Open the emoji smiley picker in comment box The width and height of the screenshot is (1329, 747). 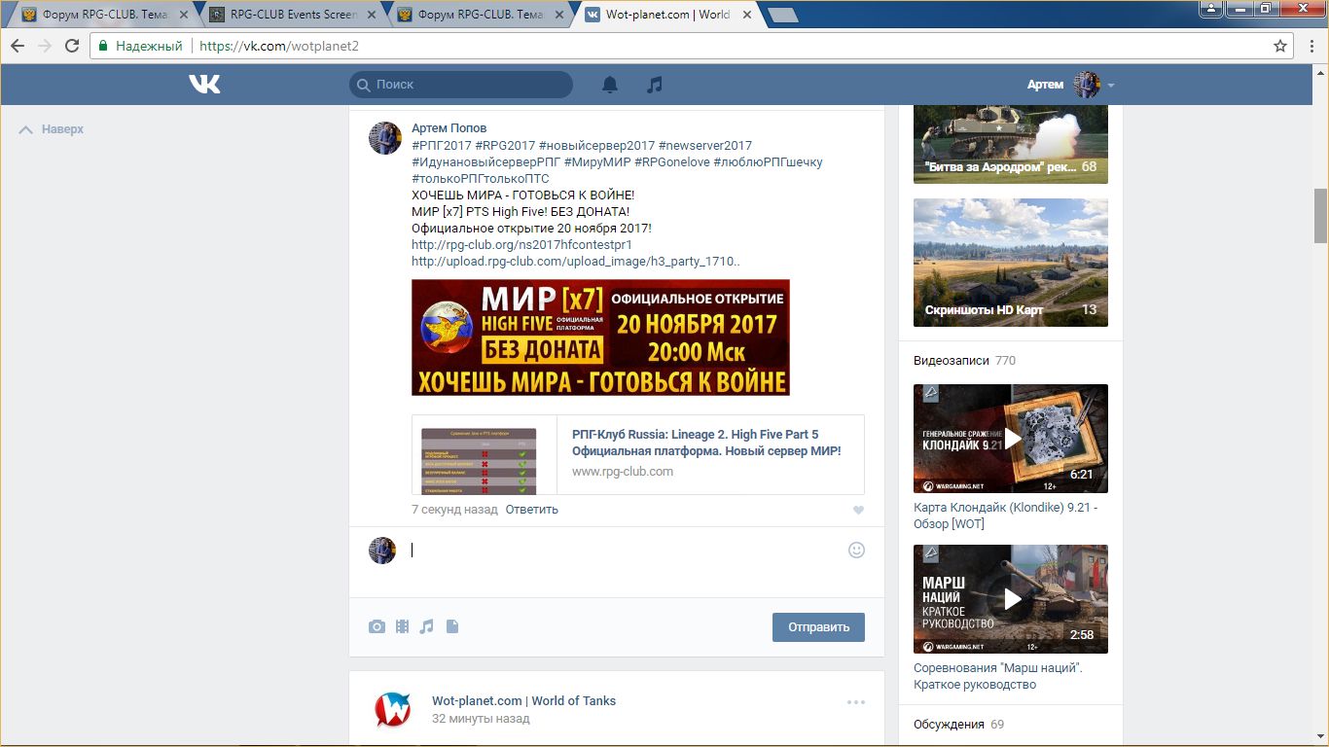[856, 550]
